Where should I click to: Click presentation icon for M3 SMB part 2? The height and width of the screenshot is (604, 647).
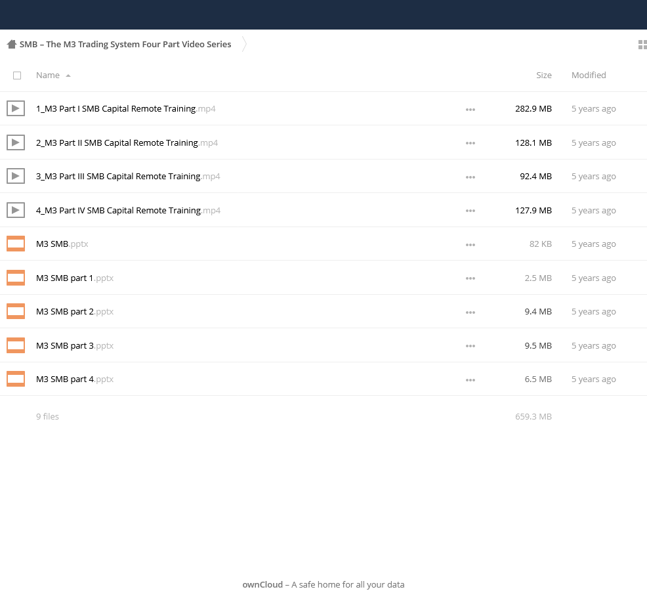click(16, 311)
